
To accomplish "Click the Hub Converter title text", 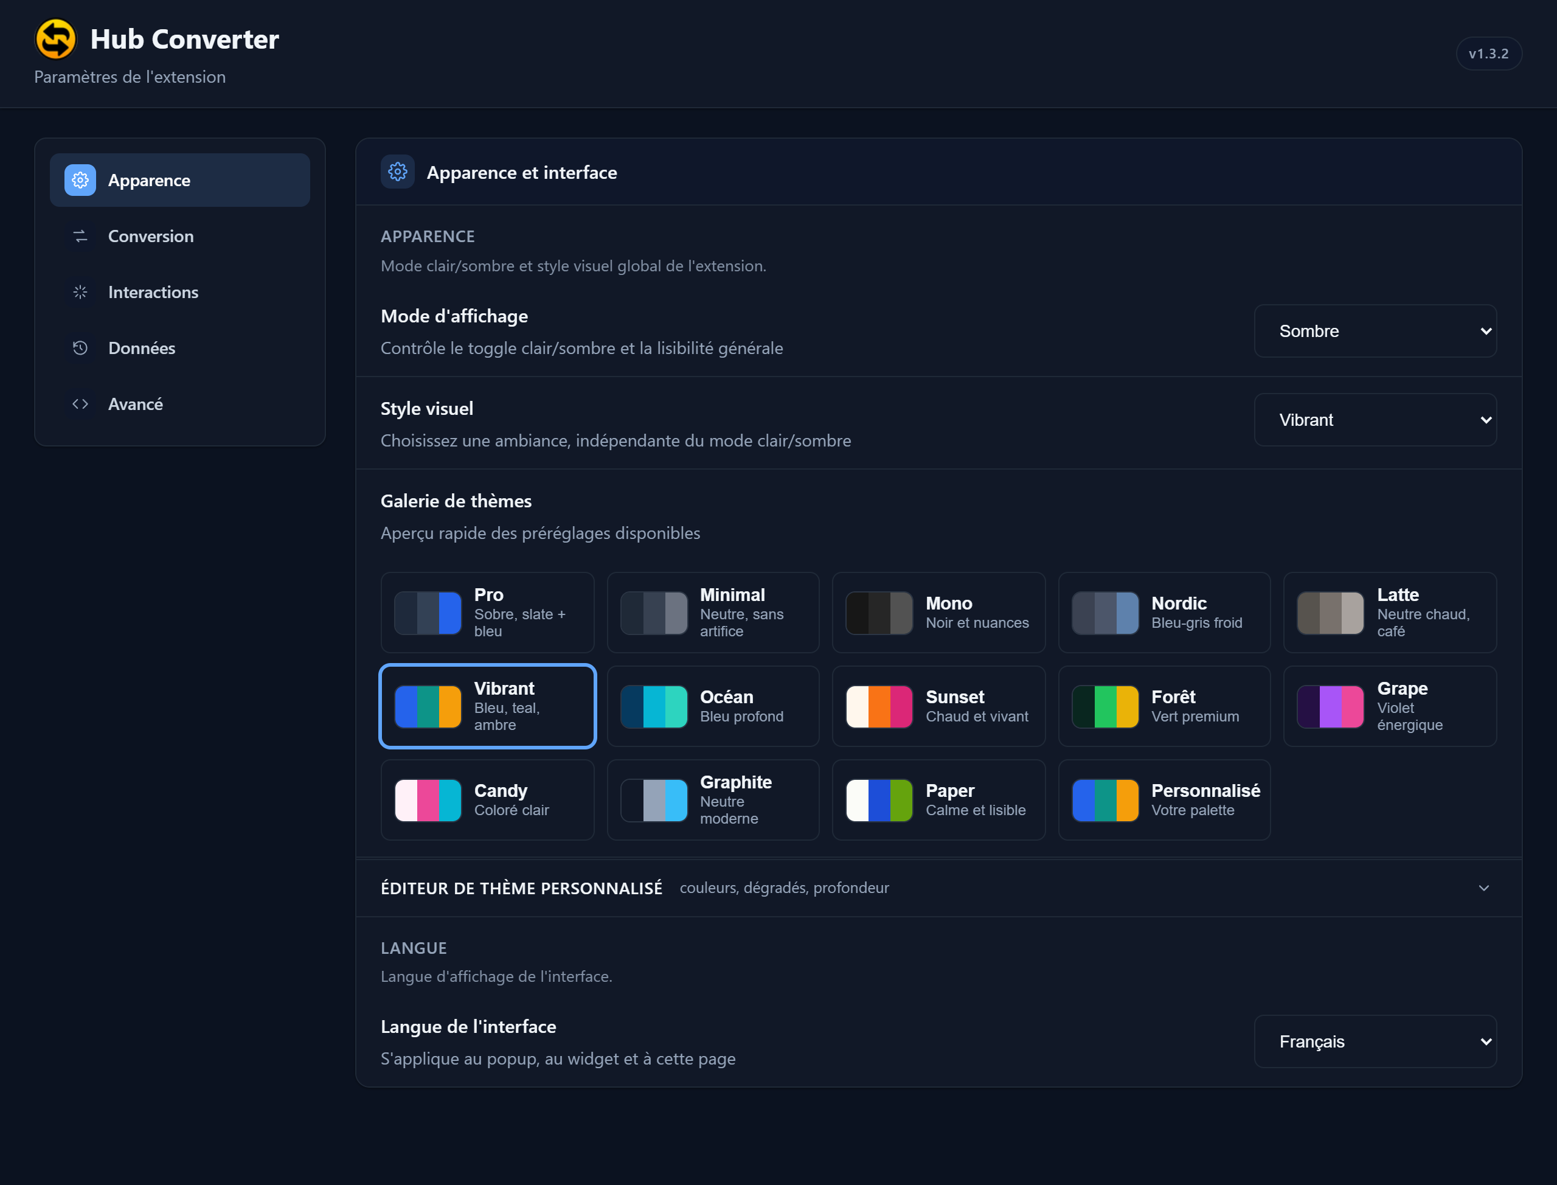I will tap(185, 40).
